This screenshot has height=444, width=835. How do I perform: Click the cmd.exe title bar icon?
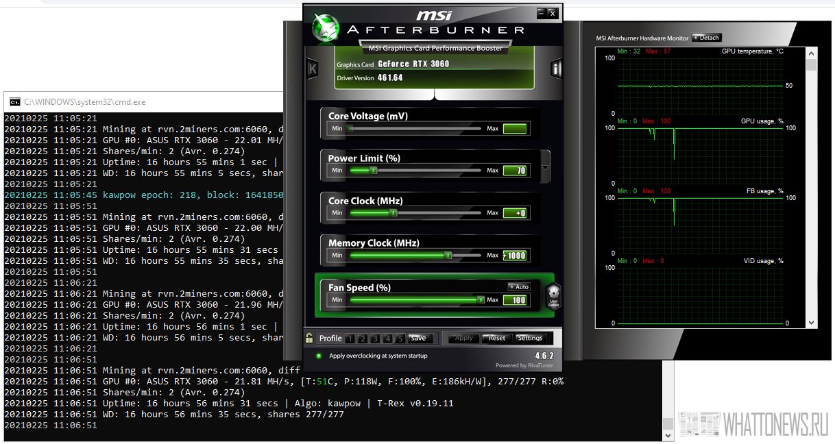(14, 102)
